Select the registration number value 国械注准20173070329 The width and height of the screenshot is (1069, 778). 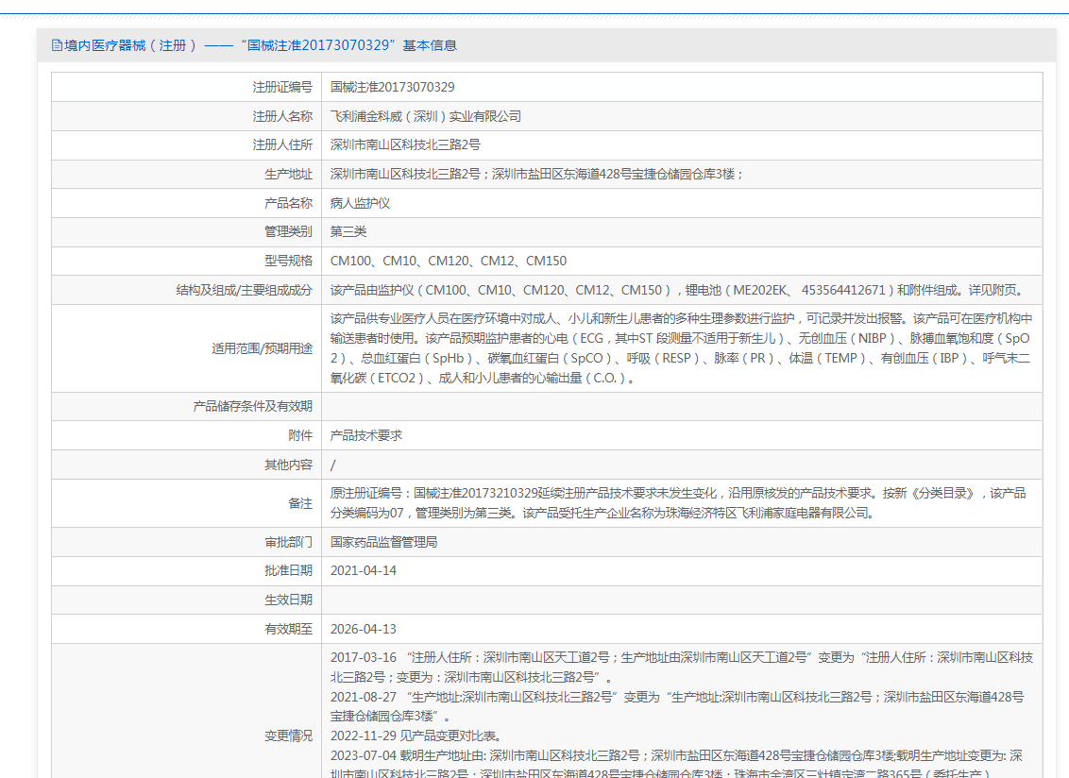click(392, 87)
